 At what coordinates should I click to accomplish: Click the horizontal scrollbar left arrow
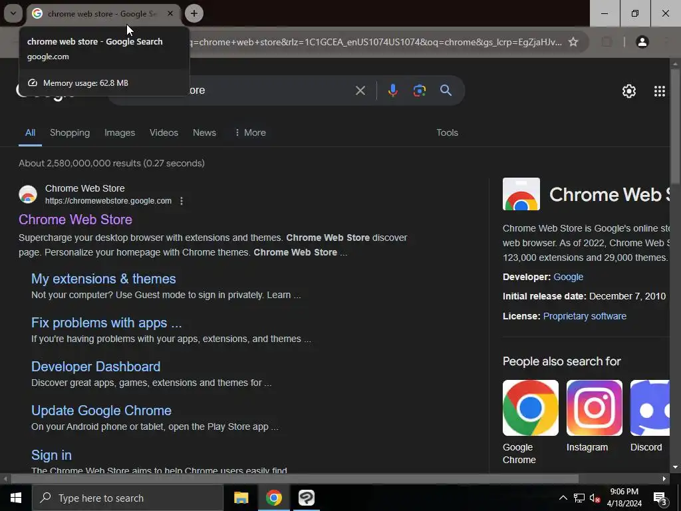[x=5, y=479]
